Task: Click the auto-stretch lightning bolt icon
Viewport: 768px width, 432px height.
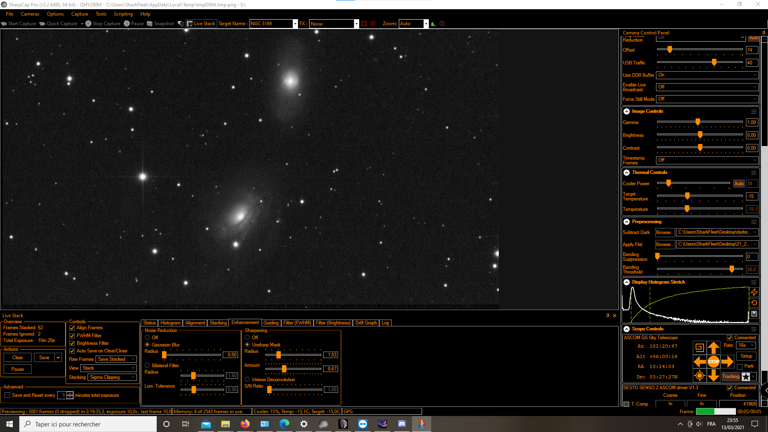Action: (754, 292)
